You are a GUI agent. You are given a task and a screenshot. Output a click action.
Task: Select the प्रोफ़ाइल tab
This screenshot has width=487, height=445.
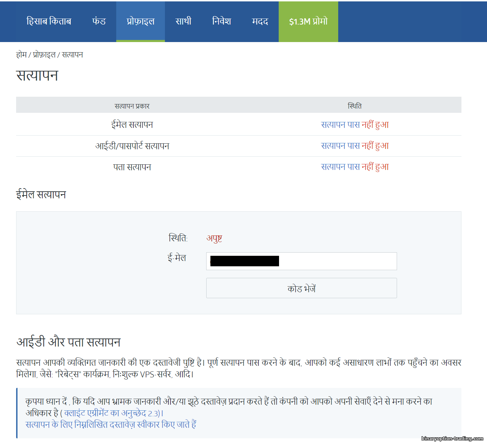pyautogui.click(x=140, y=21)
